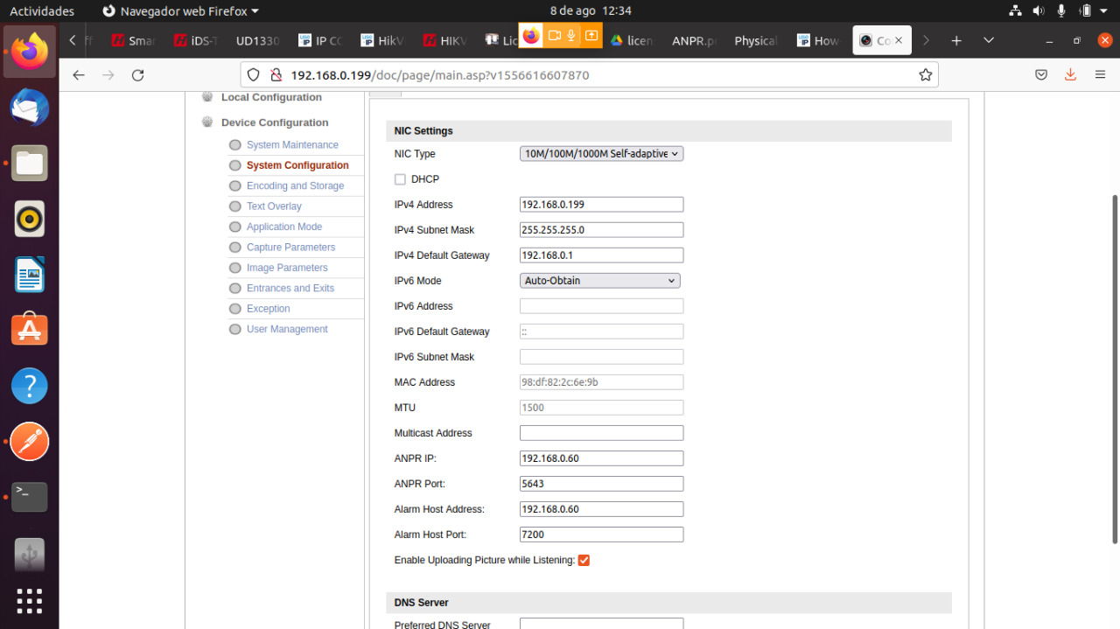Switch to the ANPR browser tab
The height and width of the screenshot is (629, 1120).
(x=693, y=41)
